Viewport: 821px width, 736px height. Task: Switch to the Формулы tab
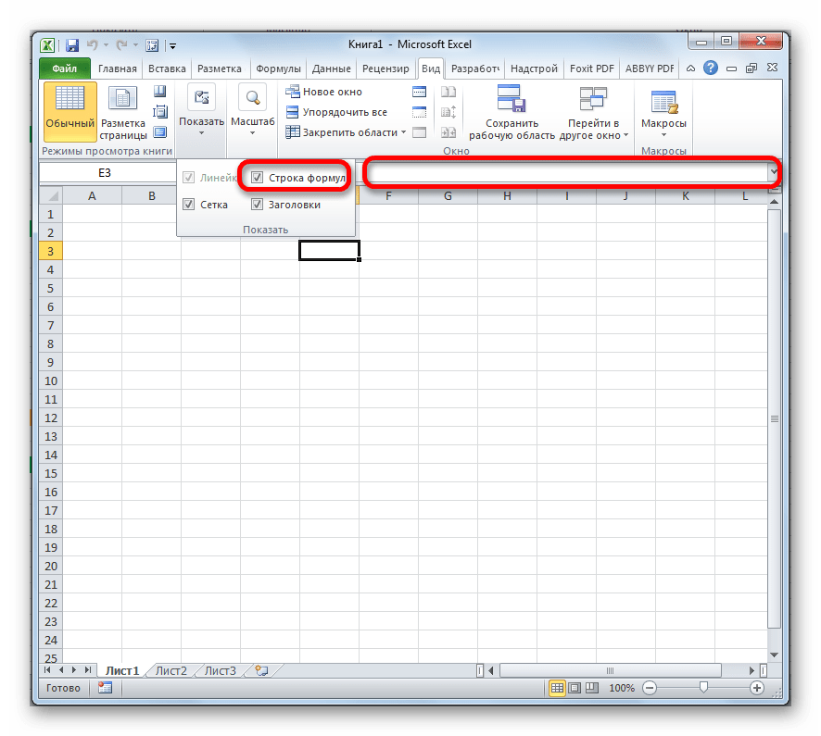click(x=278, y=69)
